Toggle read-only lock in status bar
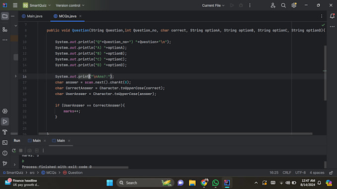This screenshot has height=189, width=337. click(x=331, y=173)
